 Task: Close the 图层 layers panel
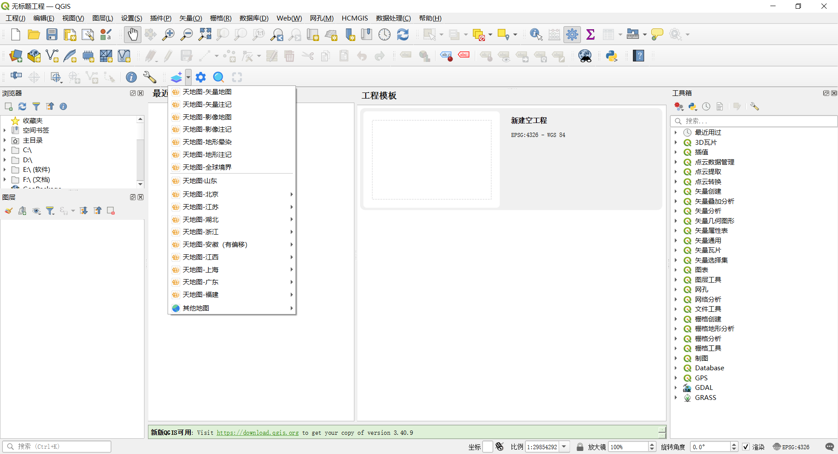[x=141, y=197]
